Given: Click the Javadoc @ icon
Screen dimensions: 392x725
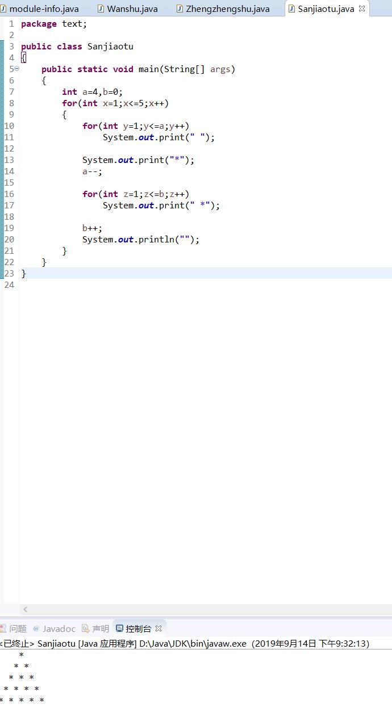Looking at the screenshot, I should [36, 628].
